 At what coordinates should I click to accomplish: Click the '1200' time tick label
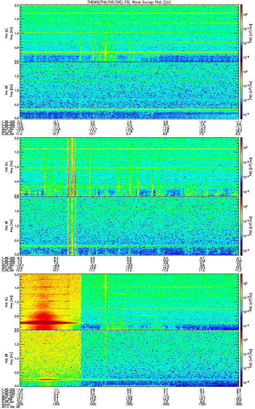click(x=20, y=404)
